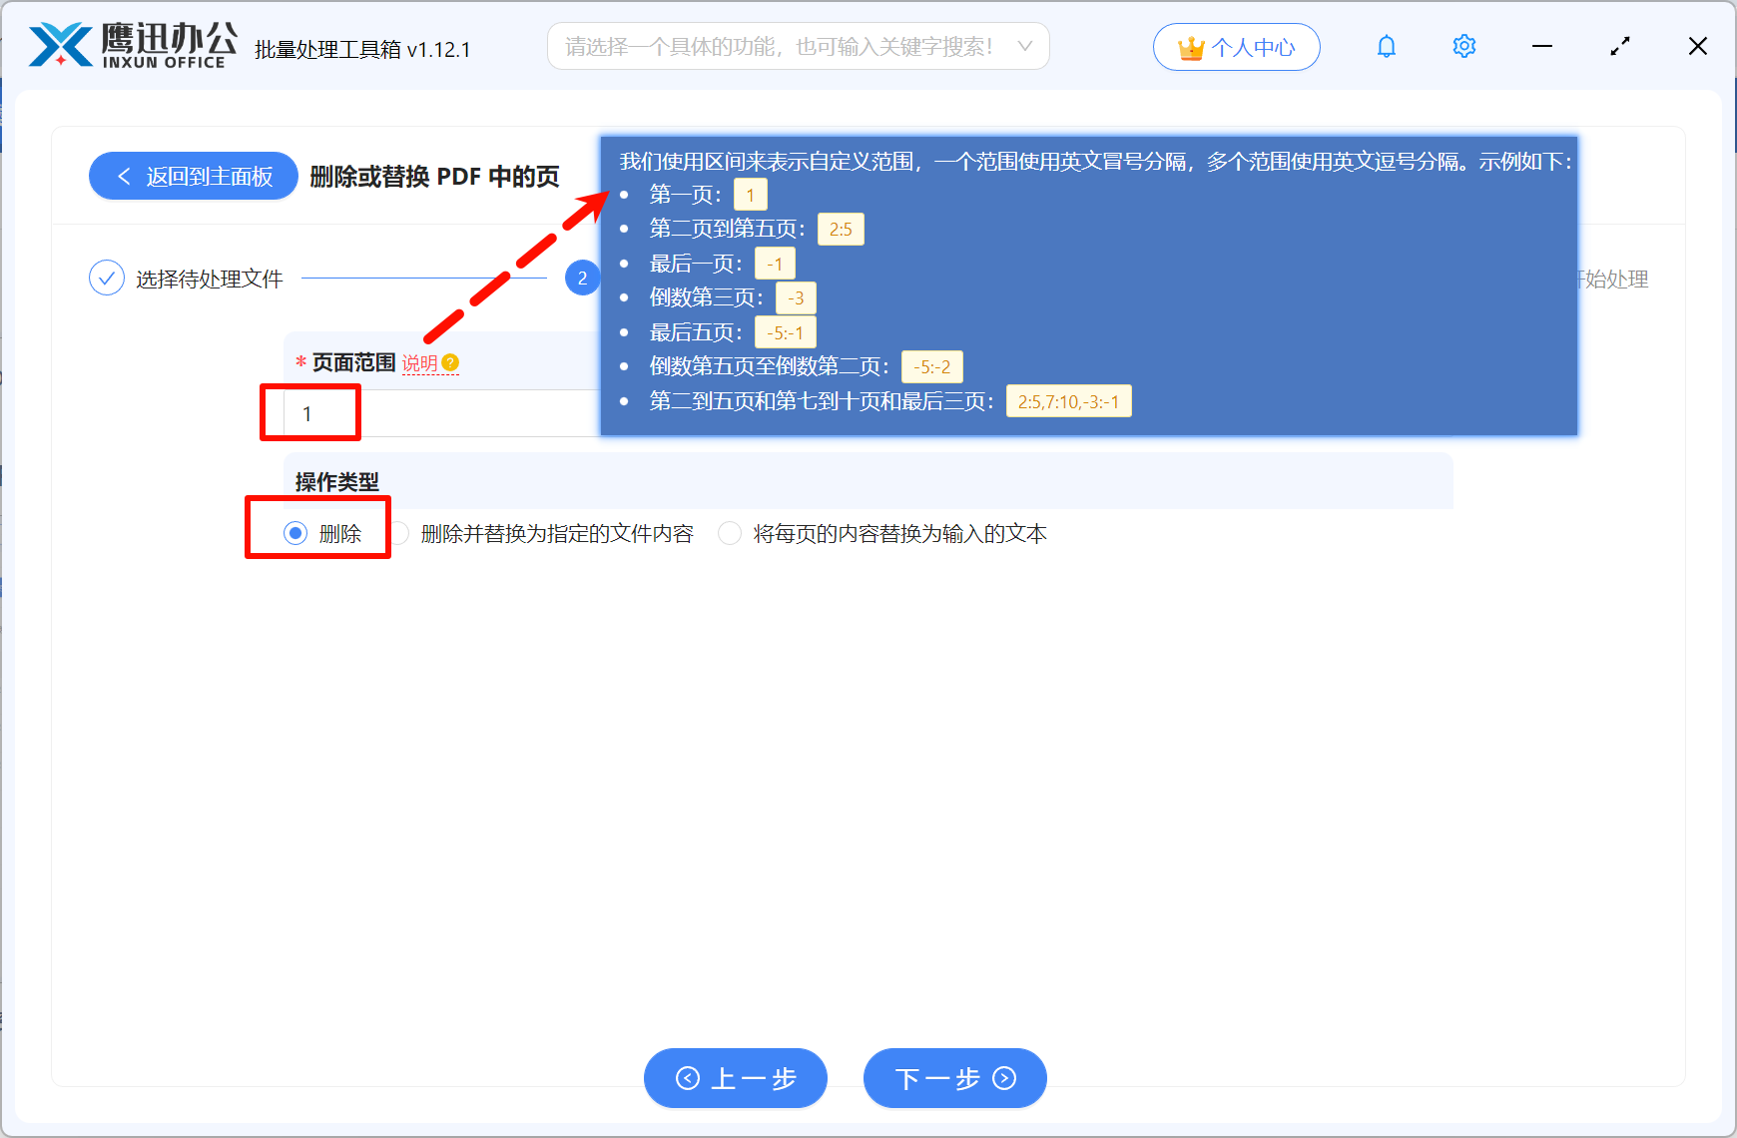Open the function search dropdown chevron
This screenshot has height=1138, width=1737.
1025,46
